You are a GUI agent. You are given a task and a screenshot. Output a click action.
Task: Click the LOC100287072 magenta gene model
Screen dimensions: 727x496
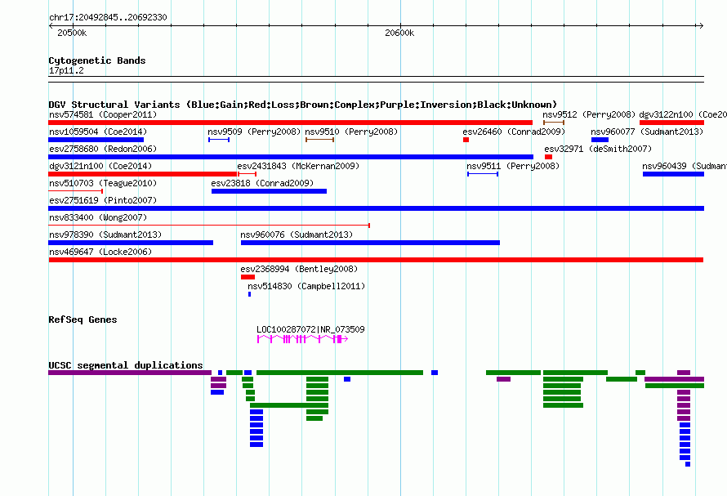303,339
